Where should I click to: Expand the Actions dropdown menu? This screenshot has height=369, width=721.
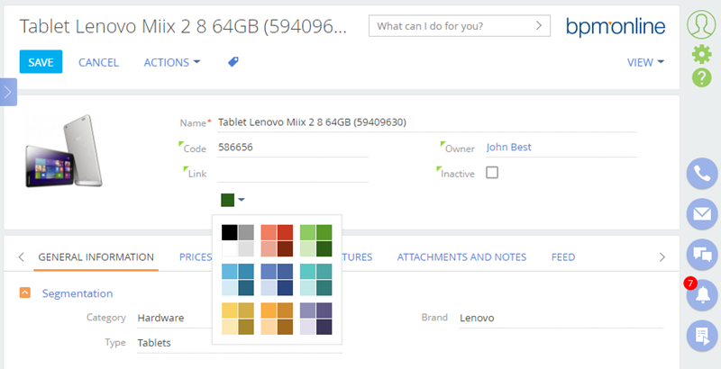click(x=172, y=62)
